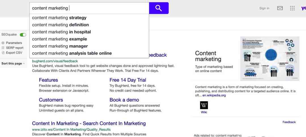306x137 pixels.
Task: Open the apps grid icon
Action: click(x=292, y=8)
